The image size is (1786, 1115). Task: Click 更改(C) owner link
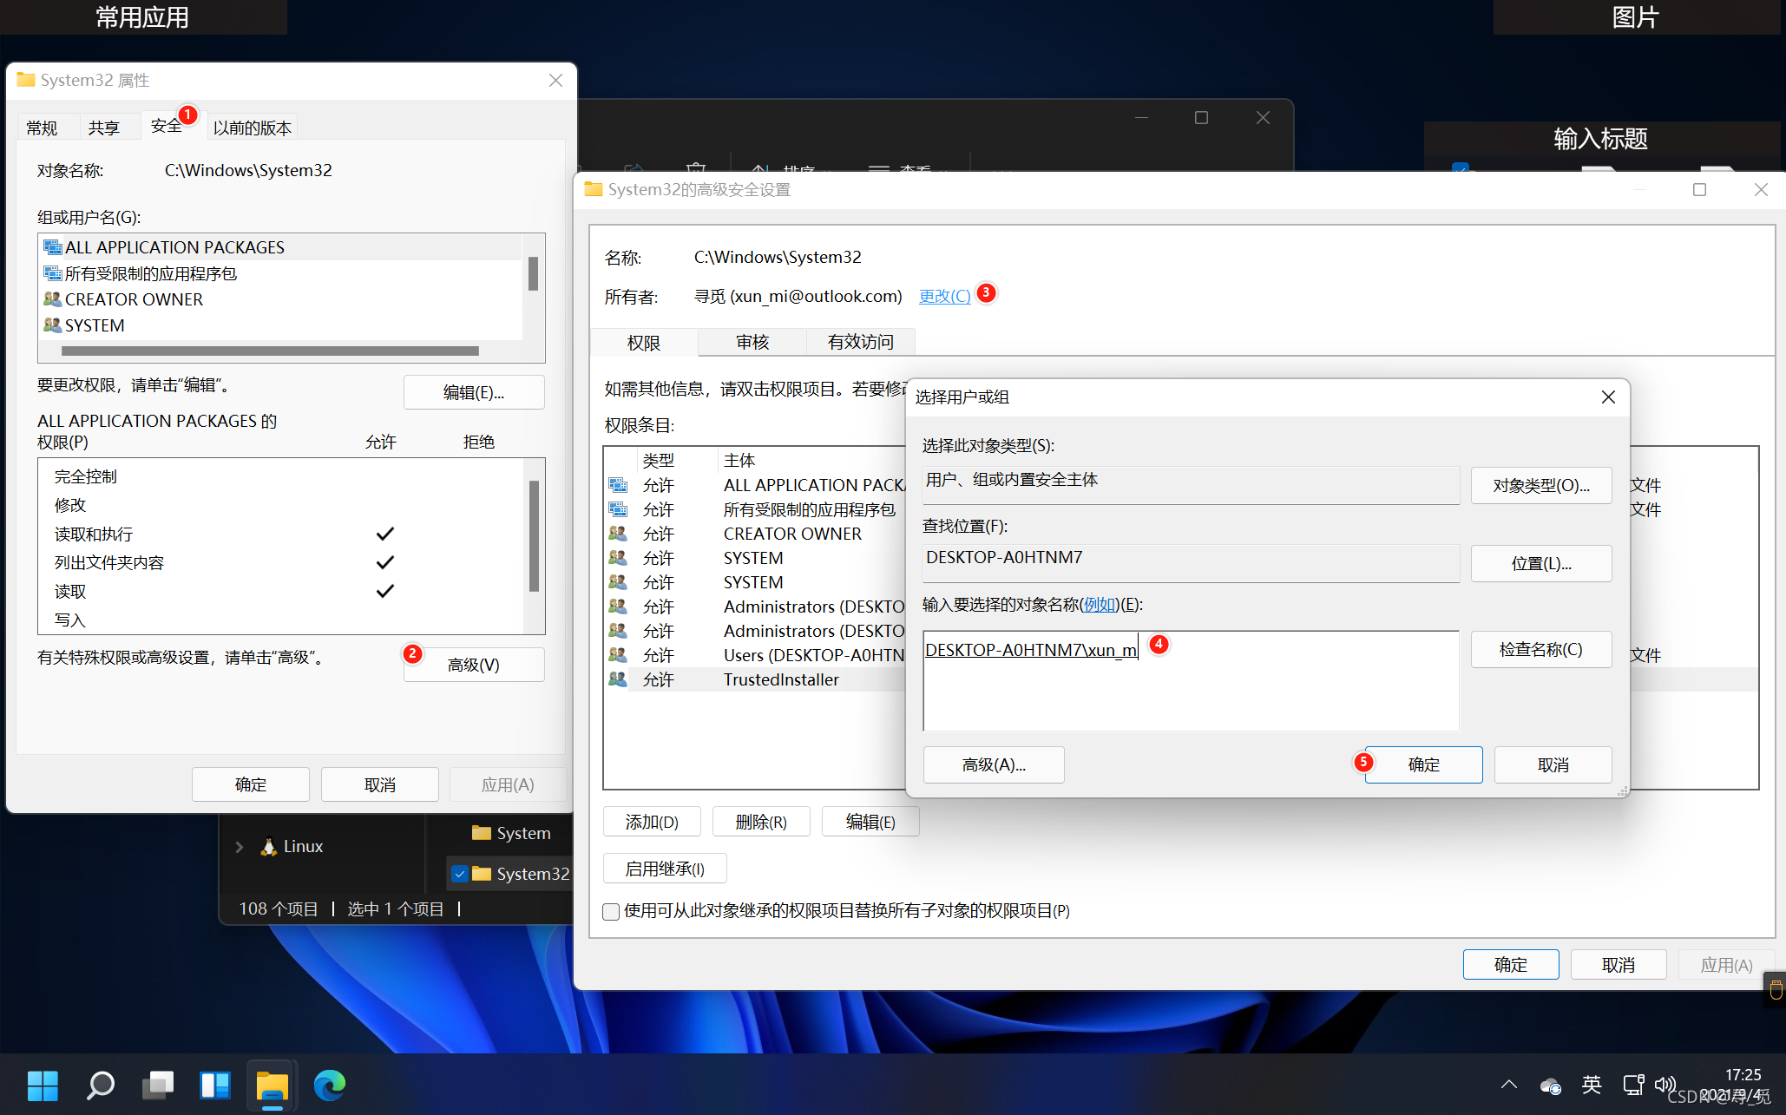click(944, 296)
